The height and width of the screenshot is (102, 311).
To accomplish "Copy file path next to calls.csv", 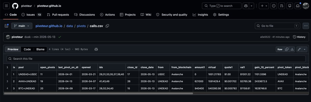I will coord(107,26).
